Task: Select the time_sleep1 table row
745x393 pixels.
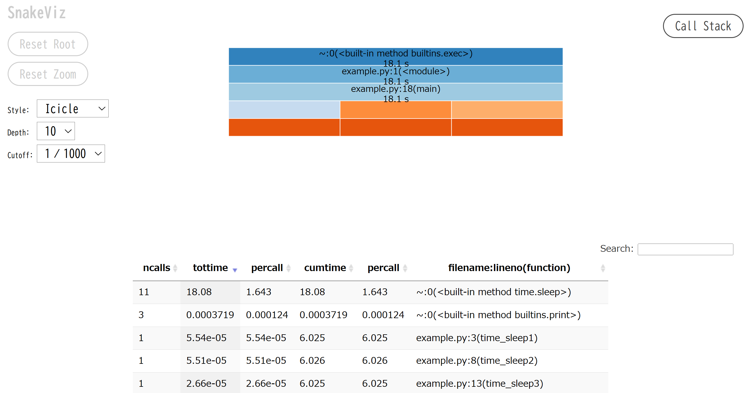Action: (347, 338)
